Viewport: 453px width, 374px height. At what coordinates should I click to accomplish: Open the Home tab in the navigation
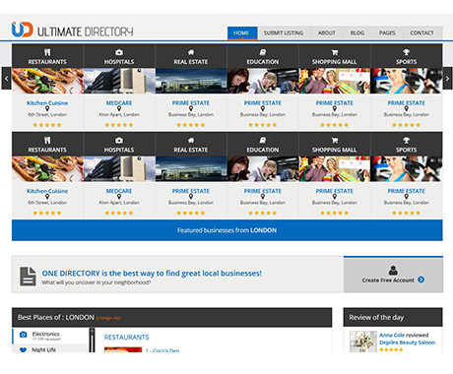pos(241,33)
